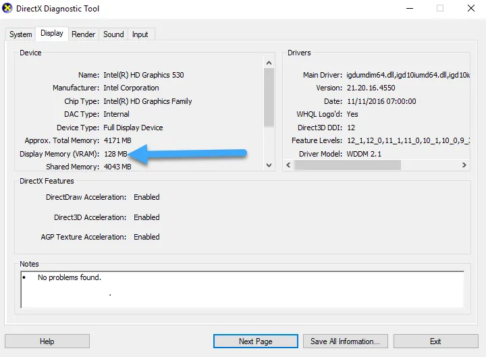Click the 'Feature Levels:' label
The height and width of the screenshot is (357, 486).
[x=317, y=140]
